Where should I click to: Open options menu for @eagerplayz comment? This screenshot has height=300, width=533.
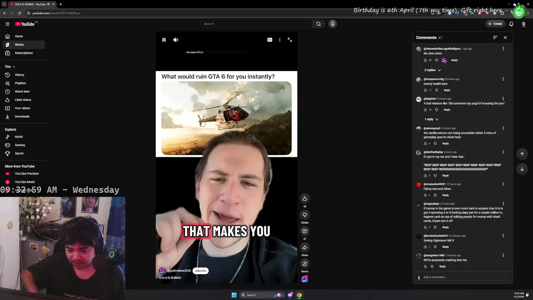click(x=503, y=204)
